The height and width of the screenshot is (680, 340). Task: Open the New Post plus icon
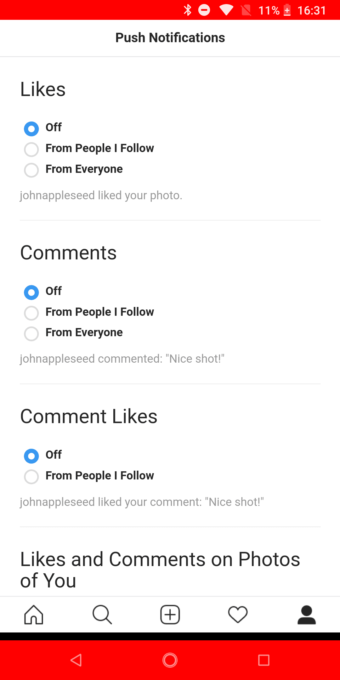point(170,615)
